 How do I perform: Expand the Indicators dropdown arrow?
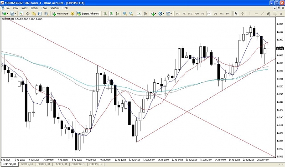155,14
